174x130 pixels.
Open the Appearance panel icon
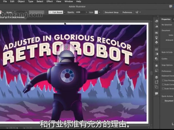pos(156,66)
